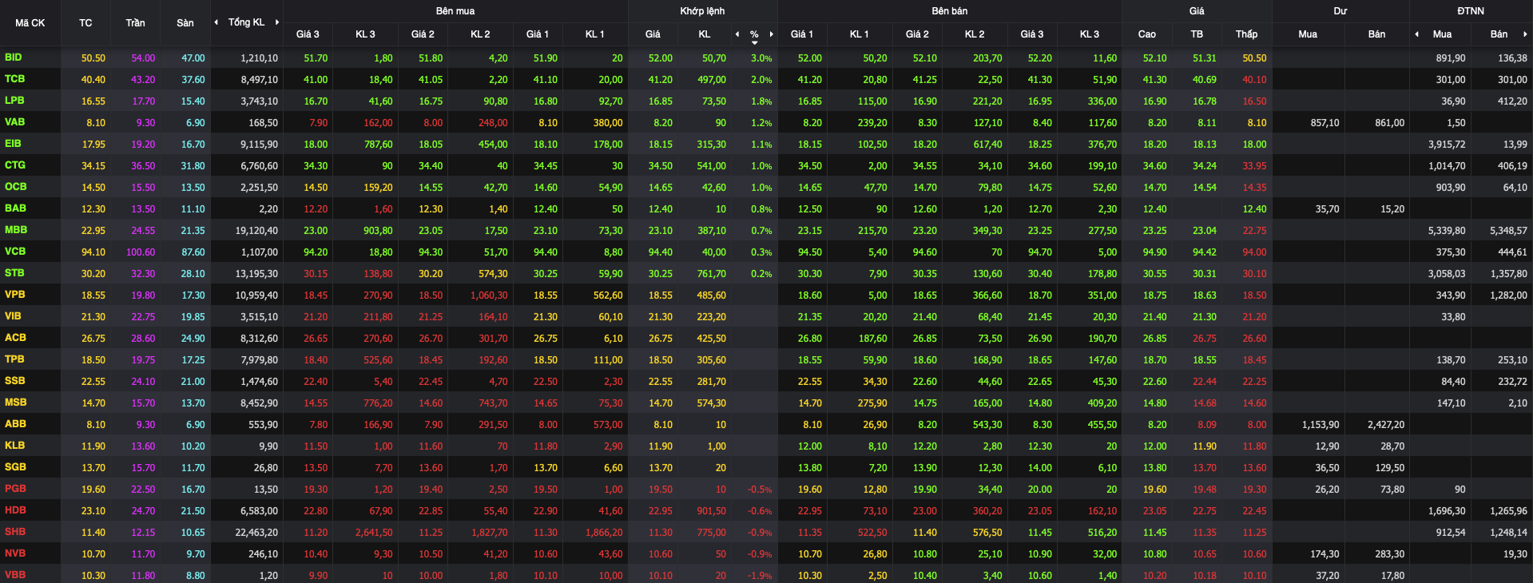Open HDB stock ticker
This screenshot has height=583, width=1533.
[x=15, y=510]
